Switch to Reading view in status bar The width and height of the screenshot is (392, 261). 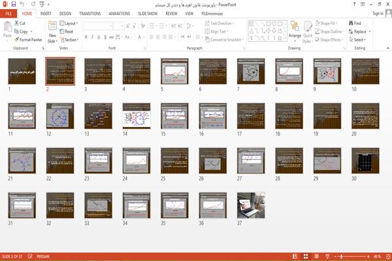[x=316, y=256]
